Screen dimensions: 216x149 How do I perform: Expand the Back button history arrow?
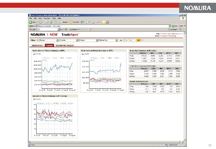[37, 22]
